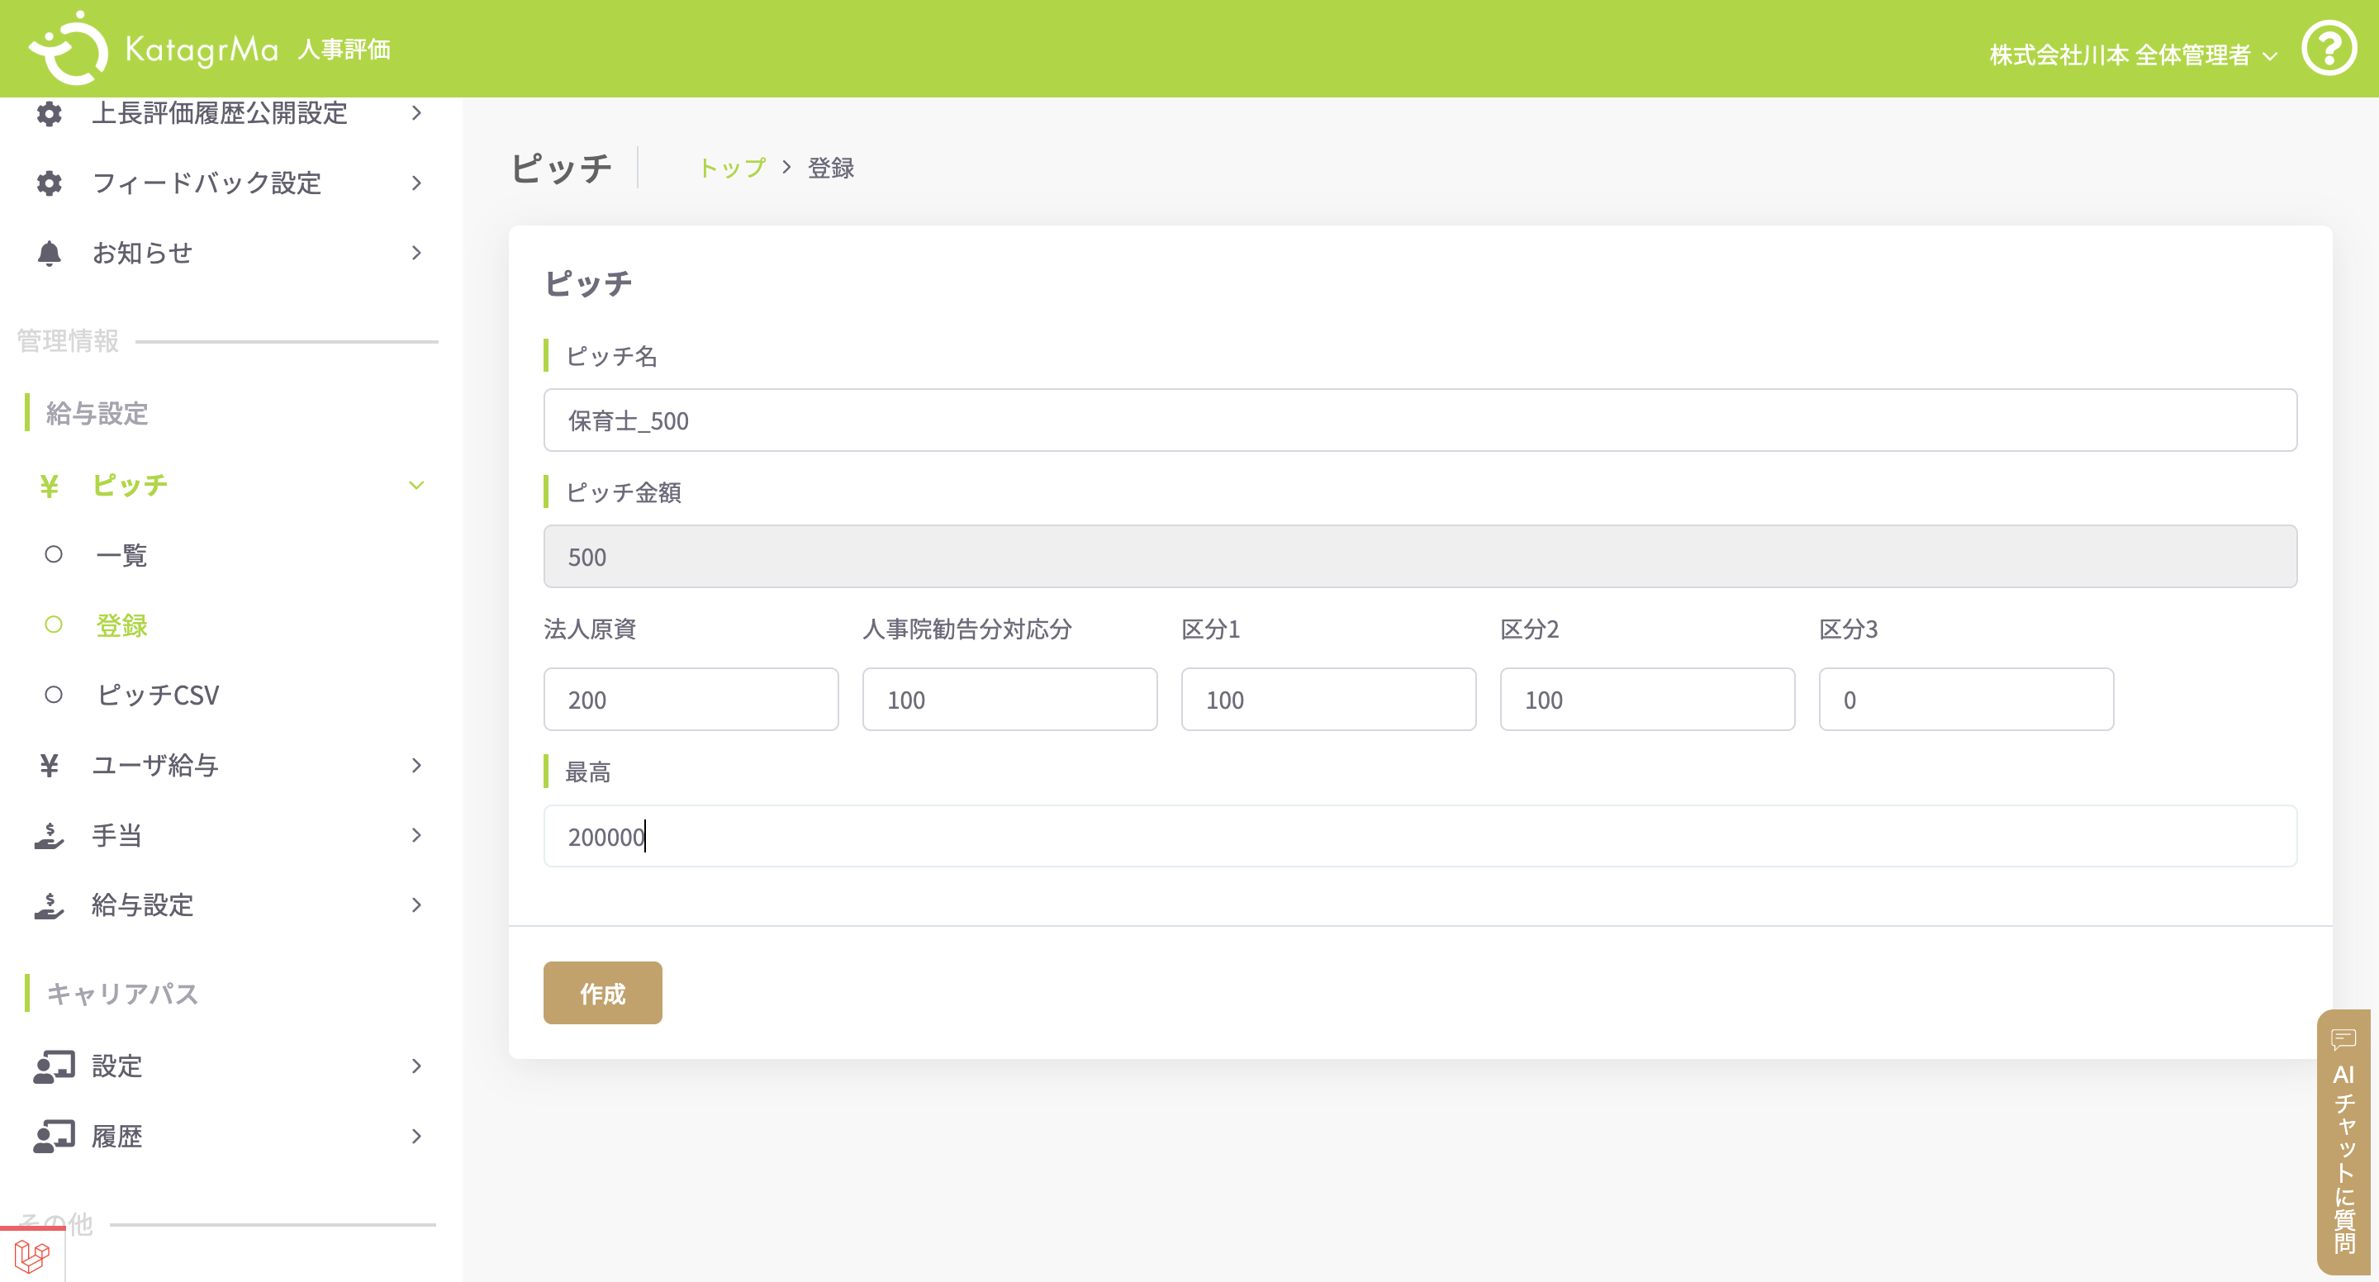Focus the ピッチ名 input field
This screenshot has height=1282, width=2379.
[x=1419, y=420]
